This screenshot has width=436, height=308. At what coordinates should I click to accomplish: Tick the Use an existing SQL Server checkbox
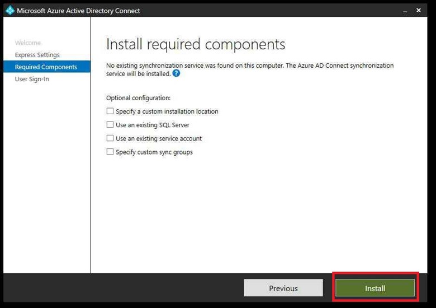click(x=110, y=125)
